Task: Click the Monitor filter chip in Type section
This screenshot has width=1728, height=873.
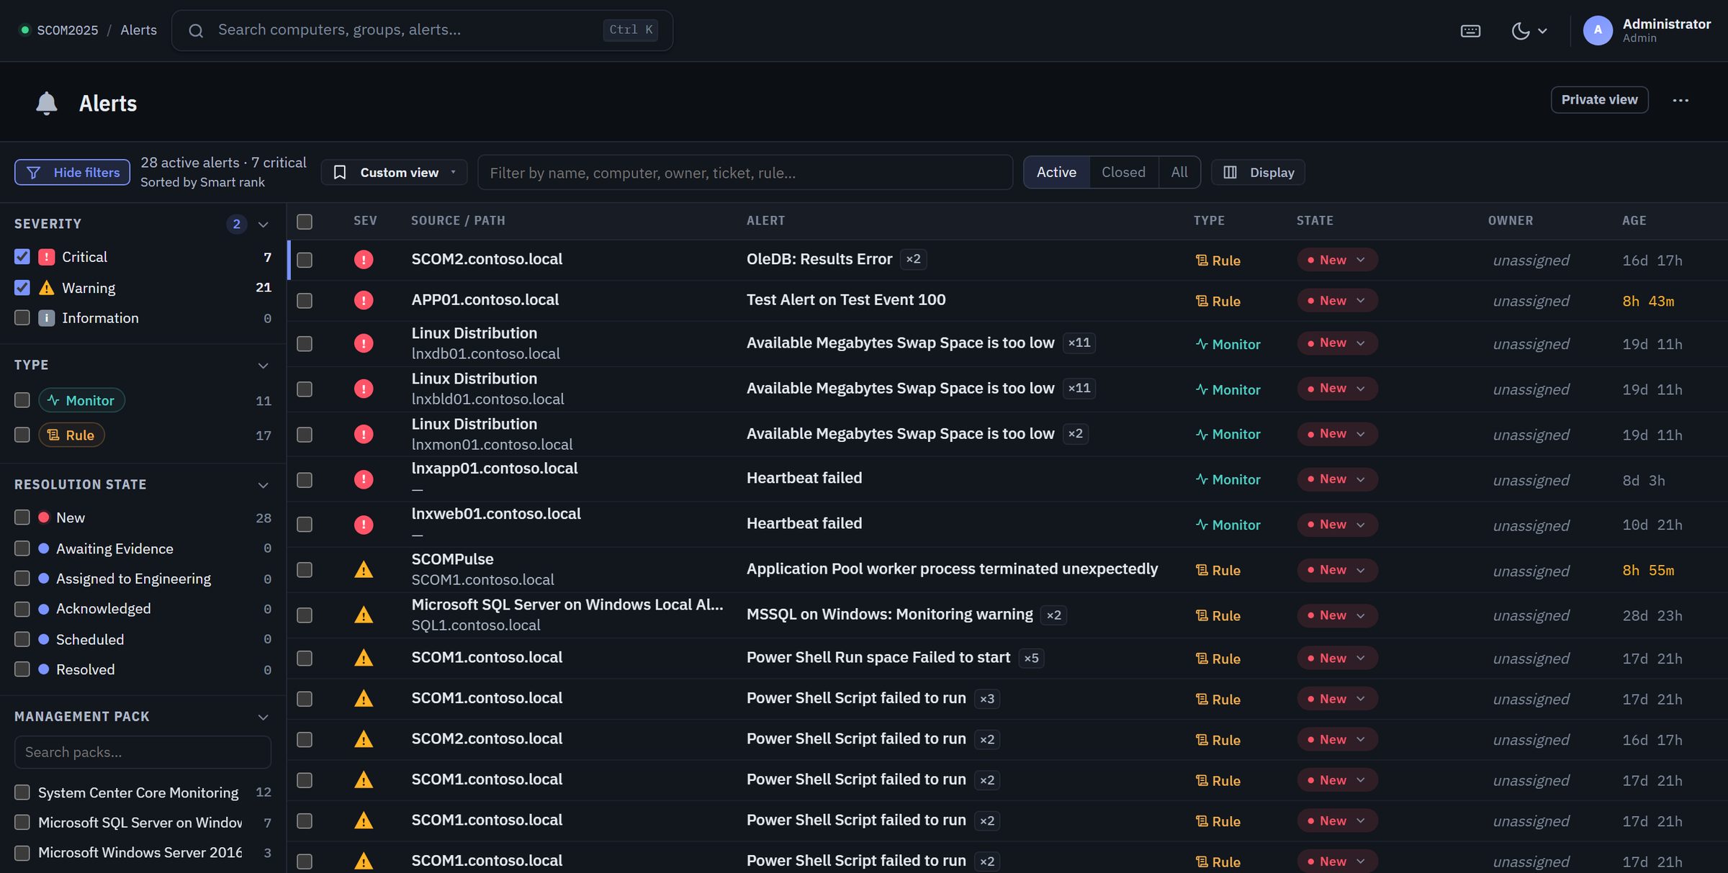Action: [81, 400]
